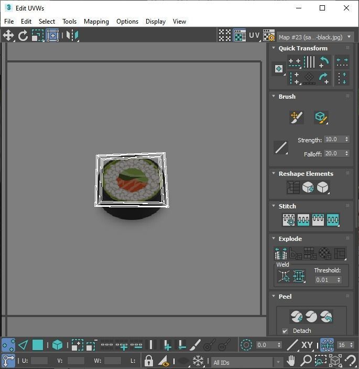359x369 pixels.
Task: Open the Map #23 texture dropdown
Action: [x=316, y=37]
